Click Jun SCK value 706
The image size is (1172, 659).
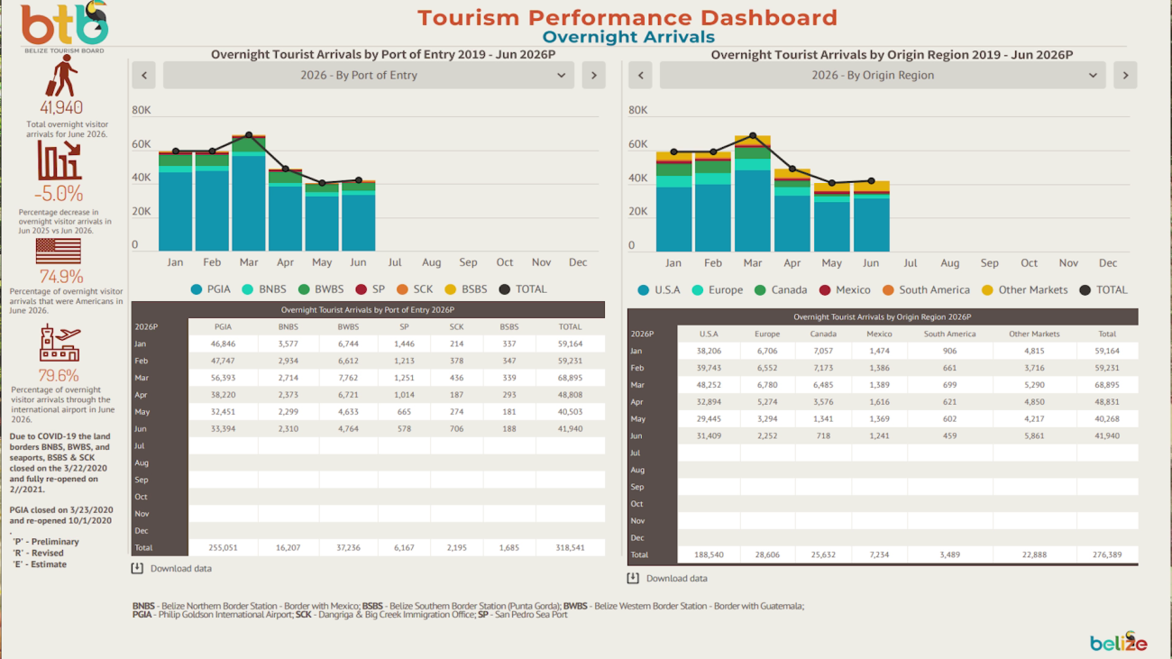coord(456,429)
